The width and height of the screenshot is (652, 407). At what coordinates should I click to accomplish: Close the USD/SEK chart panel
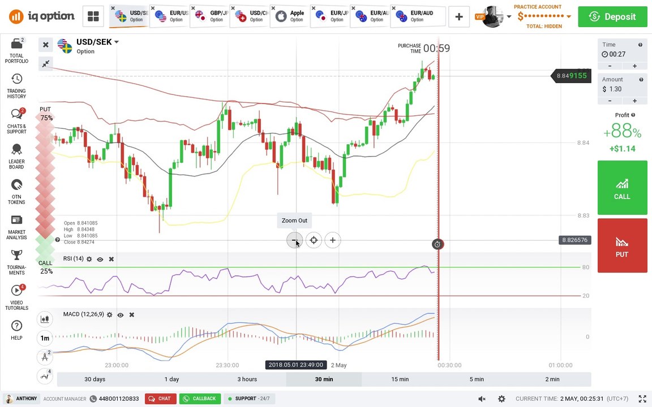tap(46, 45)
